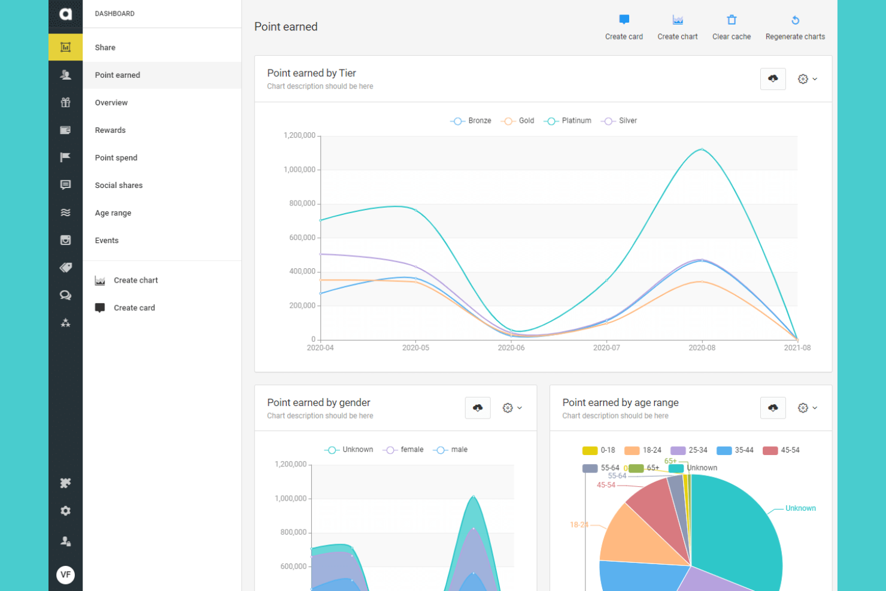
Task: Toggle Bronze series in Tier chart legend
Action: click(471, 121)
